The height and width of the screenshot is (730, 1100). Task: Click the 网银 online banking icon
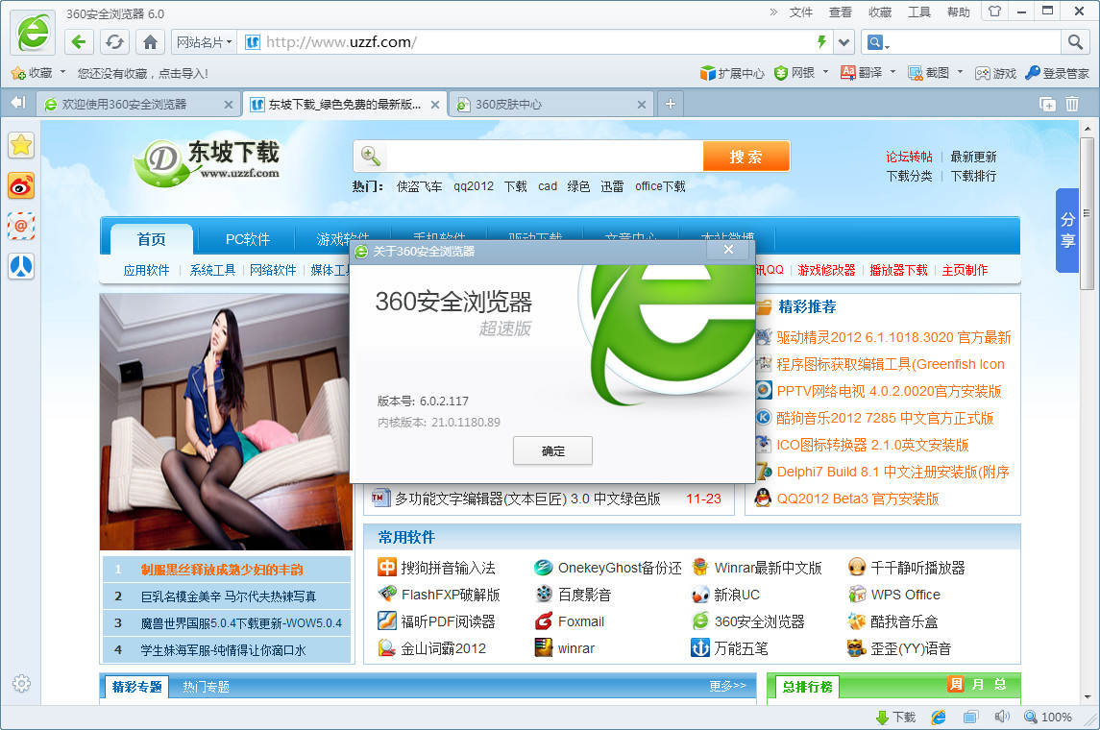click(794, 73)
